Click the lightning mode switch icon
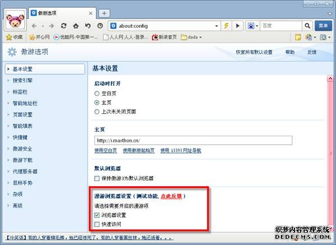336x245 pixels. (226, 26)
